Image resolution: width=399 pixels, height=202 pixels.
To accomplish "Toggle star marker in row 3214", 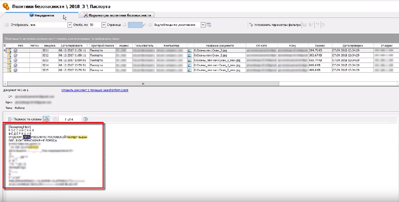I will coord(15,65).
